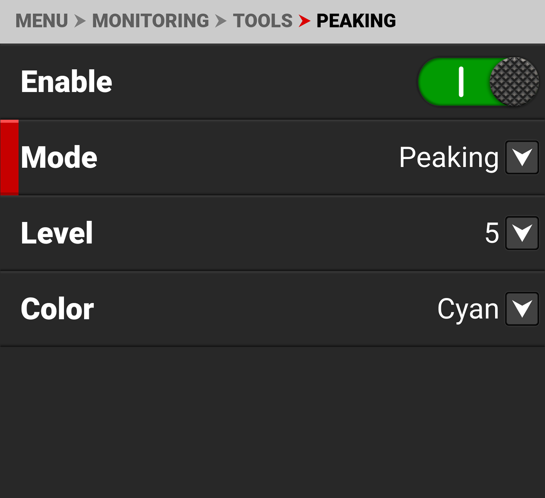Image resolution: width=545 pixels, height=498 pixels.
Task: Tap the white on-indicator in the green switch
Action: pyautogui.click(x=461, y=82)
